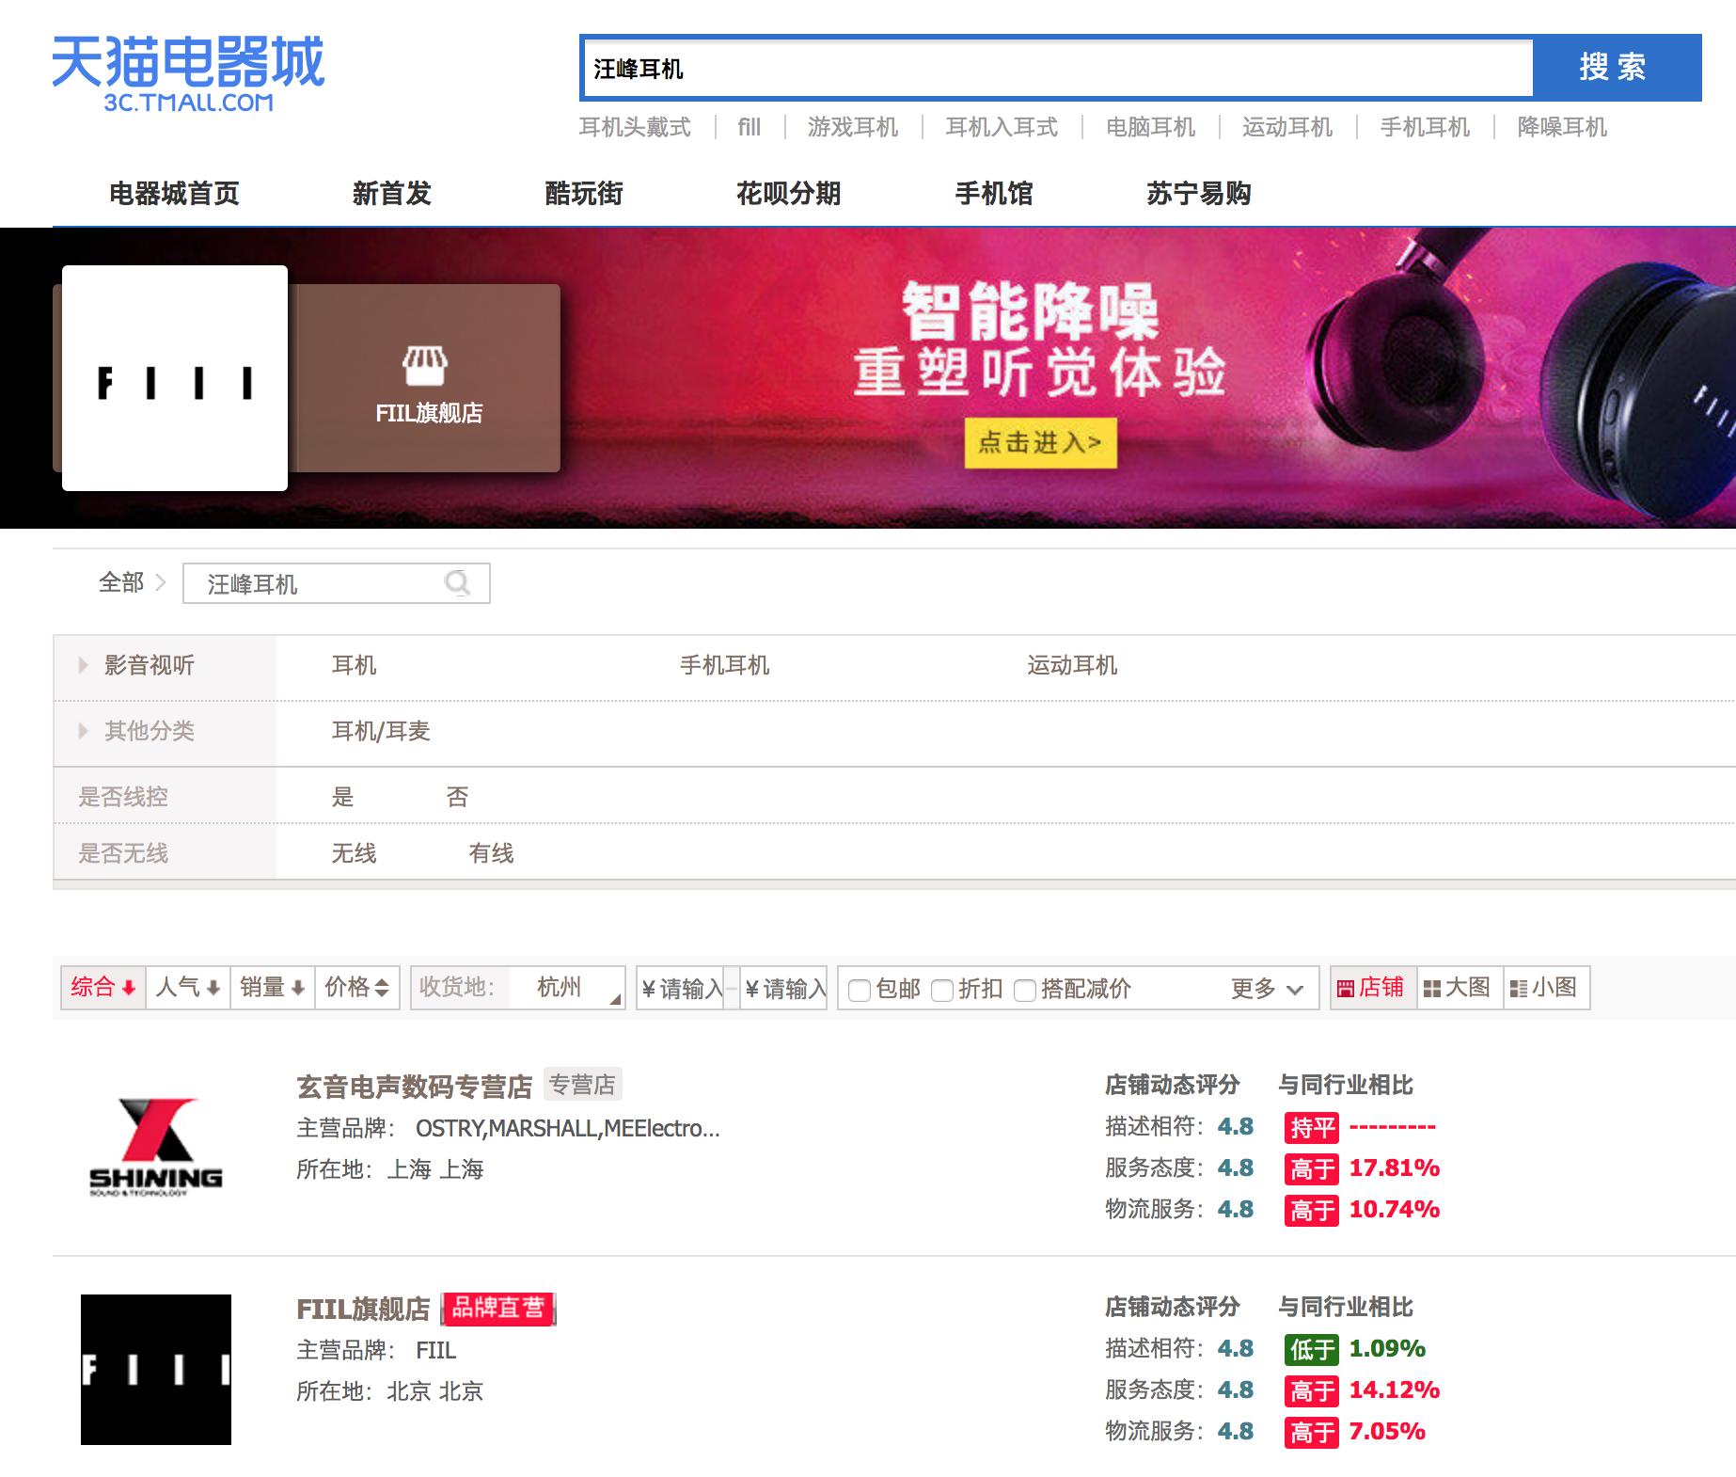This screenshot has height=1477, width=1736.
Task: Select 是 for 是否线控
Action: pos(342,798)
